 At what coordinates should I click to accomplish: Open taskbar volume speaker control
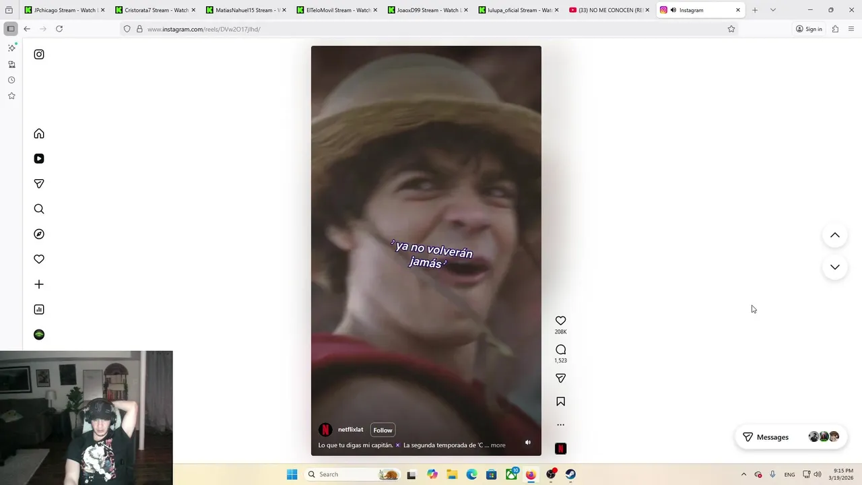(x=817, y=474)
